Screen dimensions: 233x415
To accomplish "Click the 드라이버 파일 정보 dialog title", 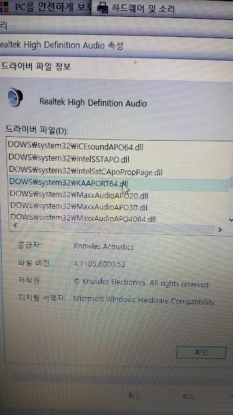I will [x=36, y=66].
